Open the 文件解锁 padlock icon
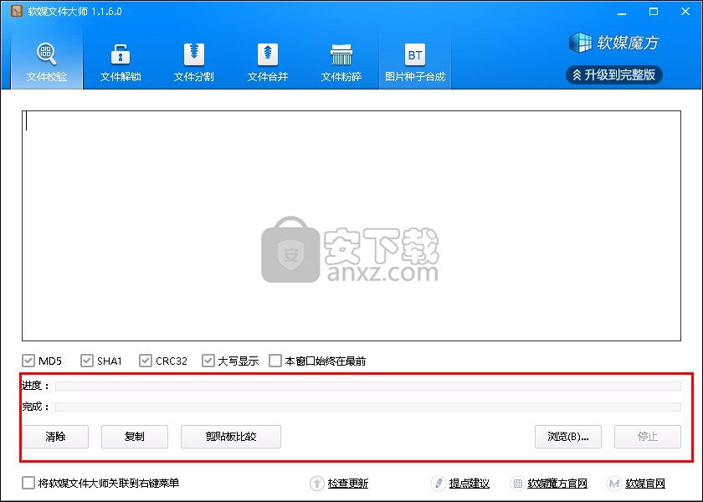The height and width of the screenshot is (502, 703). [x=121, y=54]
